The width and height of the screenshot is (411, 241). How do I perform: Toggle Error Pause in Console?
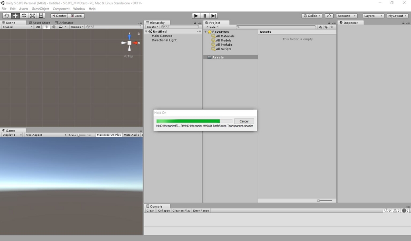(x=201, y=210)
